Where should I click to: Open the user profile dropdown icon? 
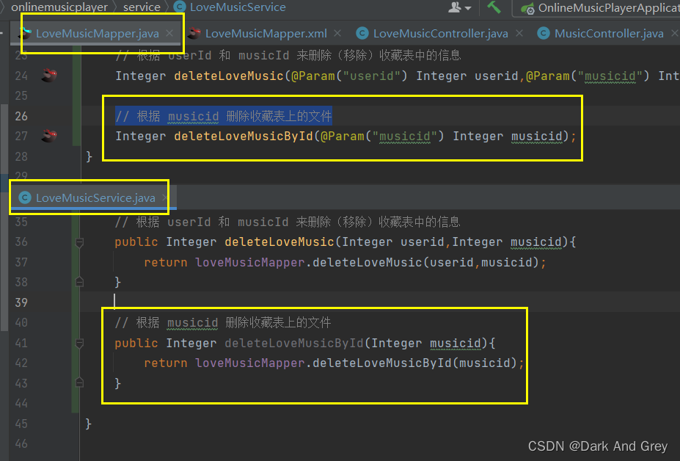point(459,7)
